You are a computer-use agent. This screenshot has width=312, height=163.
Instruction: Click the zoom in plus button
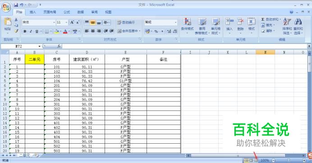(304, 160)
